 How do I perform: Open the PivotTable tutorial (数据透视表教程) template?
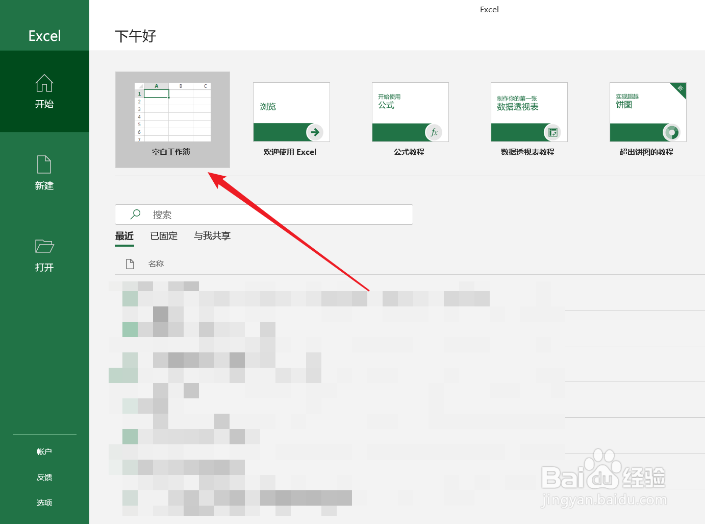click(x=529, y=120)
